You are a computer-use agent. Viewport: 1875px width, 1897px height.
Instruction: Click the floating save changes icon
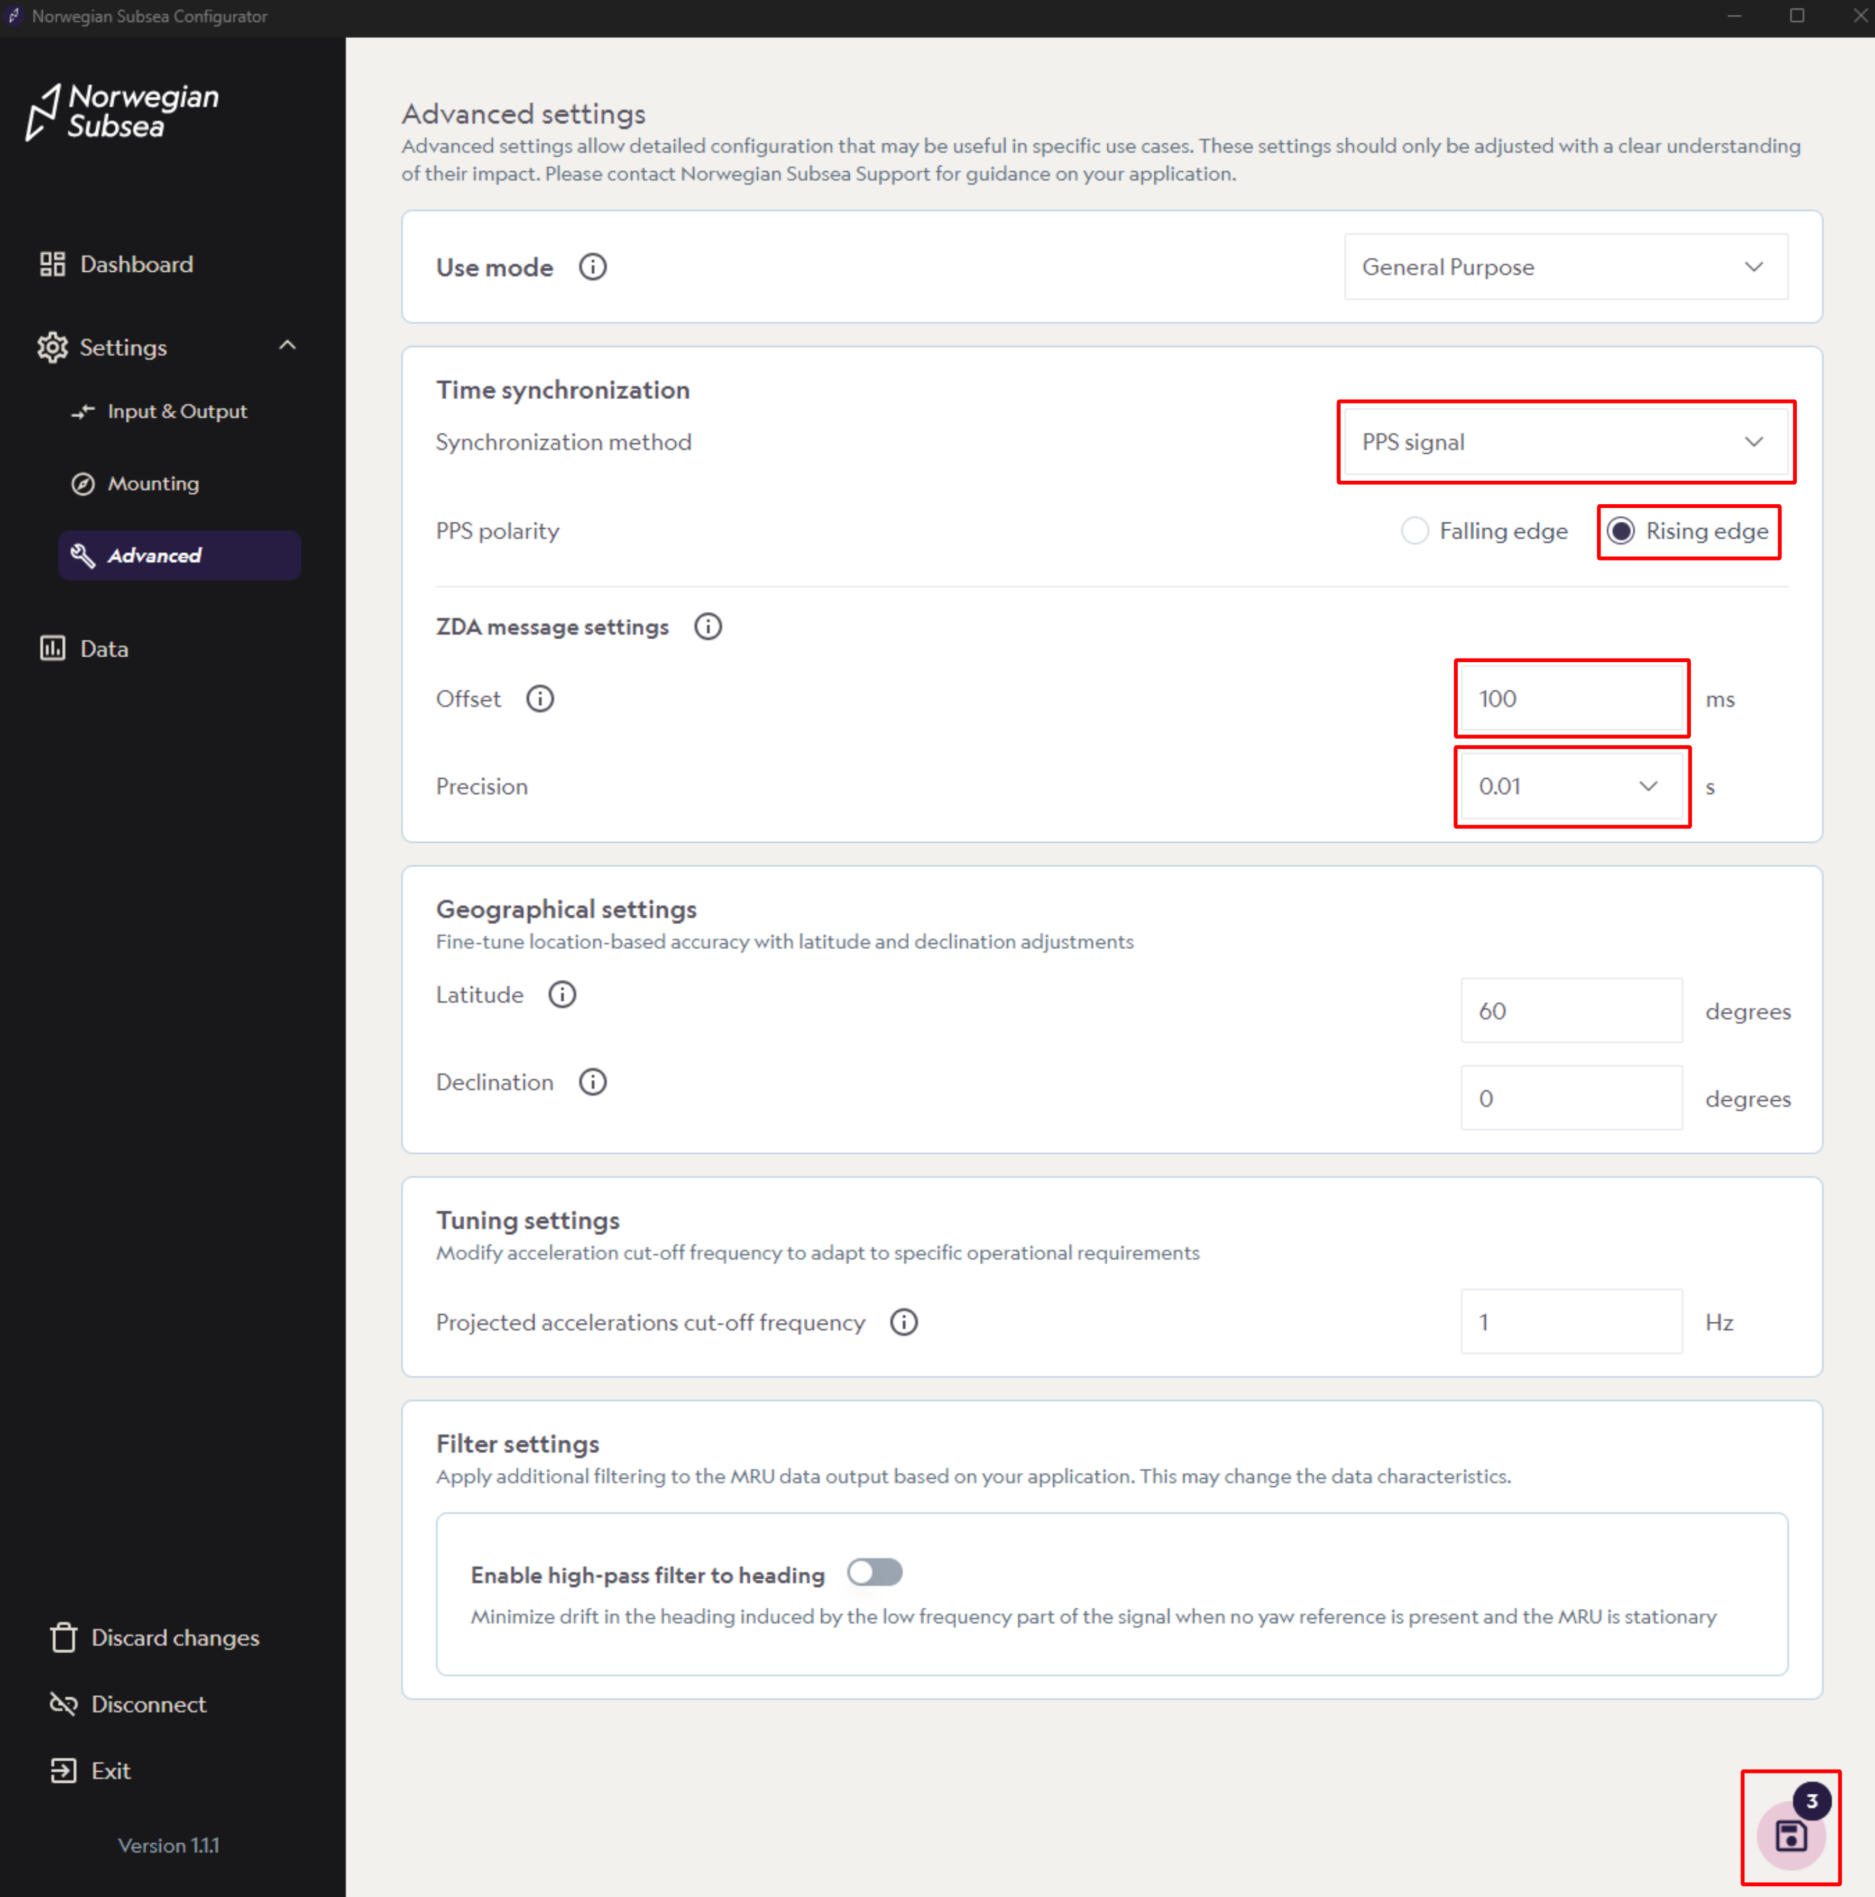click(1791, 1835)
